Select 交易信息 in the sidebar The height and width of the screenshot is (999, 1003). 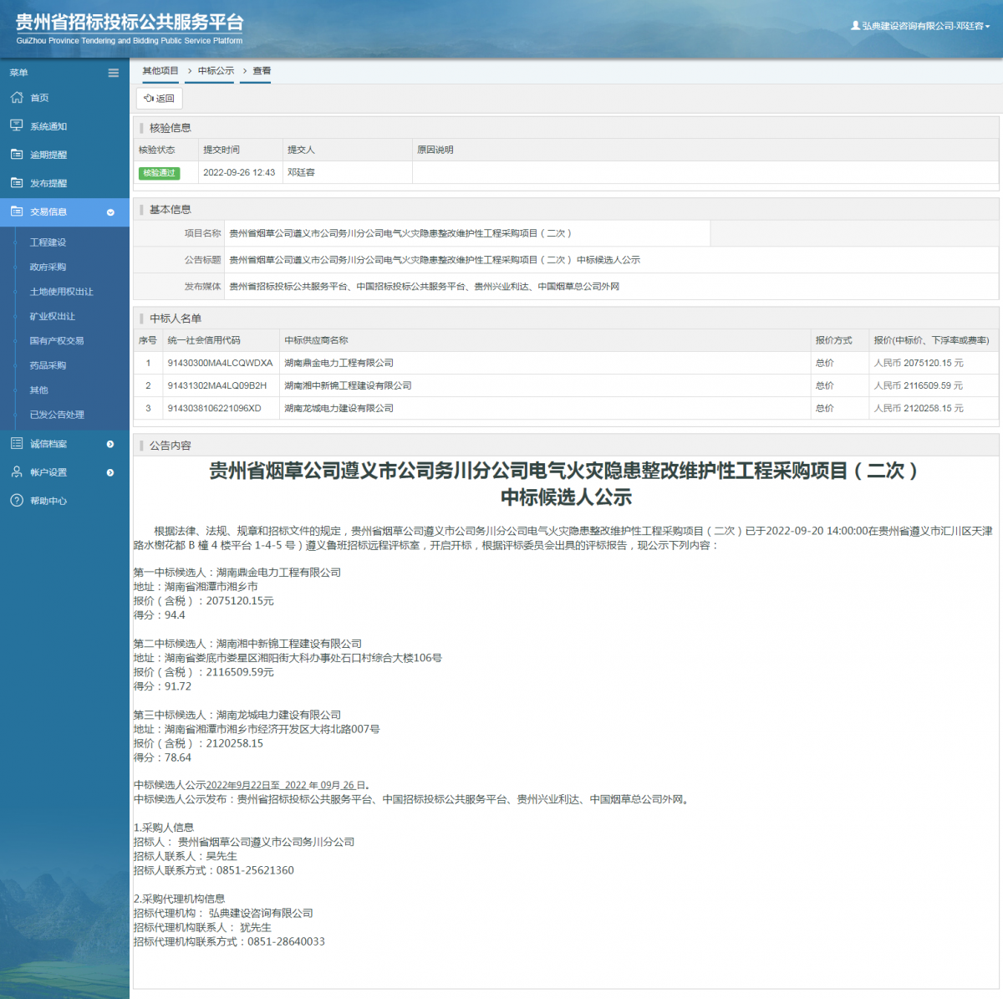pyautogui.click(x=64, y=212)
